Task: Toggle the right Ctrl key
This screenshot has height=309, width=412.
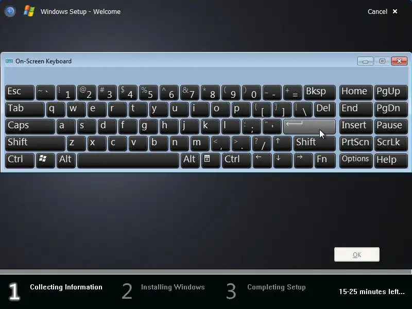Action: pos(236,161)
